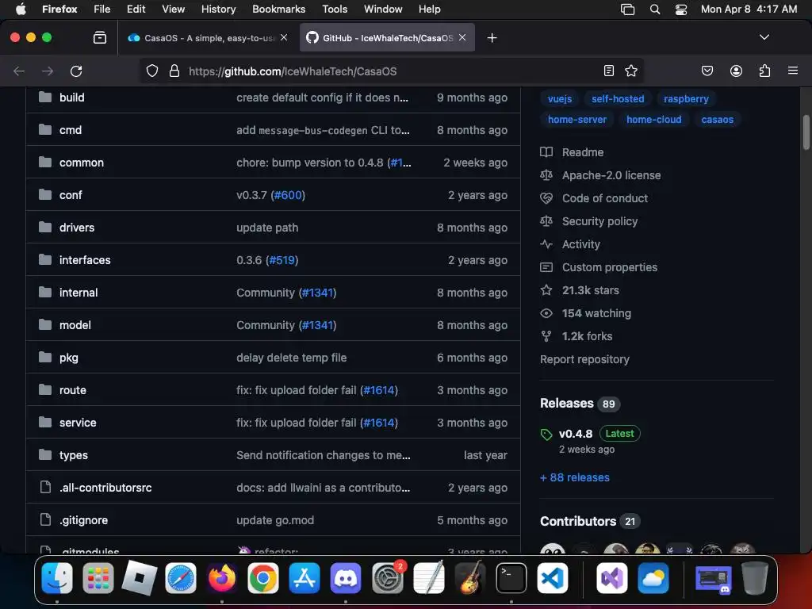This screenshot has width=812, height=609.
Task: Open the Extensions puzzle icon
Action: pos(764,71)
